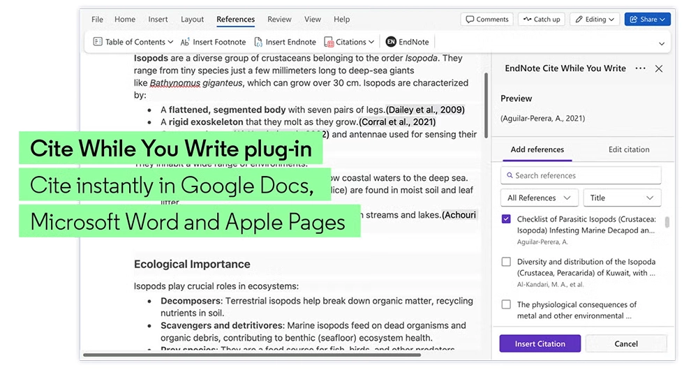Check the Diversity and distribution of Isopoda reference
The height and width of the screenshot is (370, 698).
(506, 262)
